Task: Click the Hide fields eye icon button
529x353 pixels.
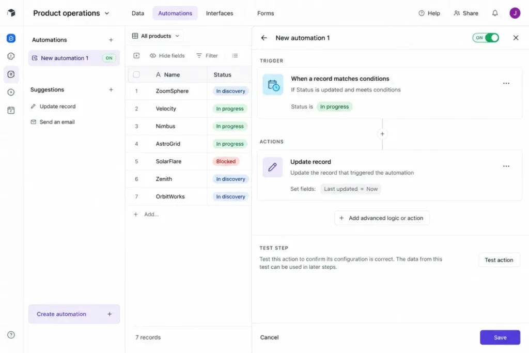Action: (167, 56)
